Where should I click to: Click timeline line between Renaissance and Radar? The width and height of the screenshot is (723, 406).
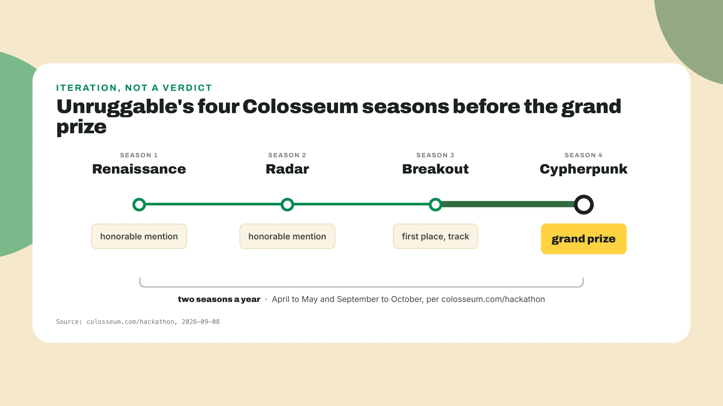click(x=213, y=204)
